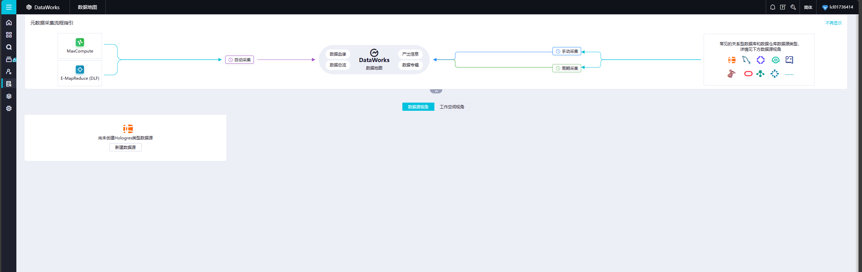Switch to the 数据源视角 tab
The width and height of the screenshot is (862, 272).
click(x=418, y=107)
